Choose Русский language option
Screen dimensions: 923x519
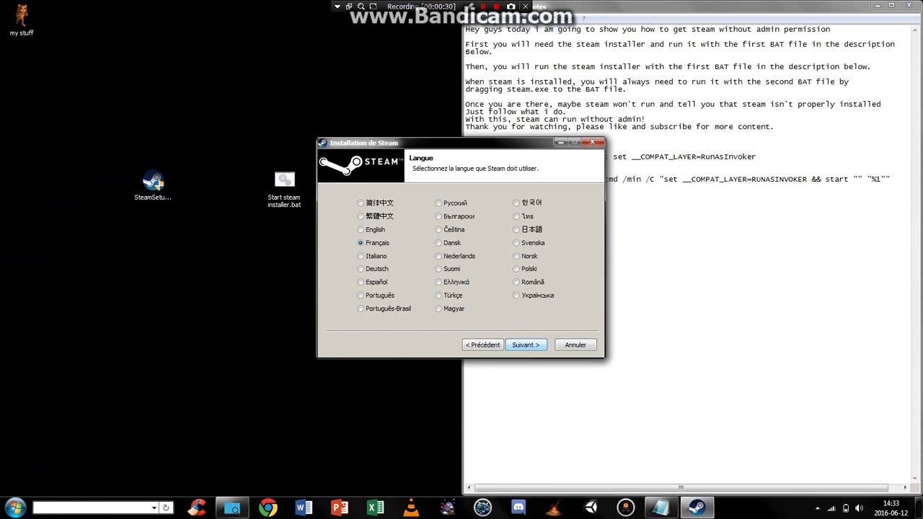[x=451, y=203]
